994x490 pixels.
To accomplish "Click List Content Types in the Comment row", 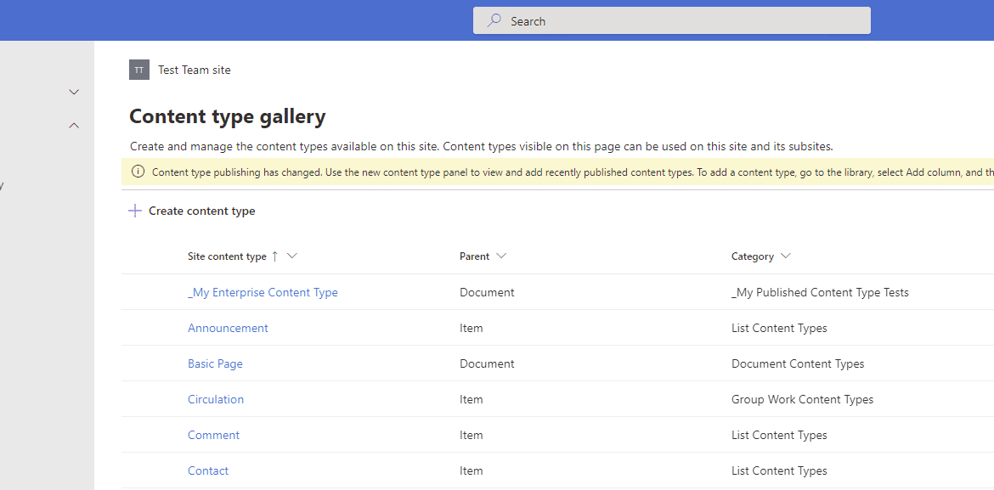I will point(779,435).
